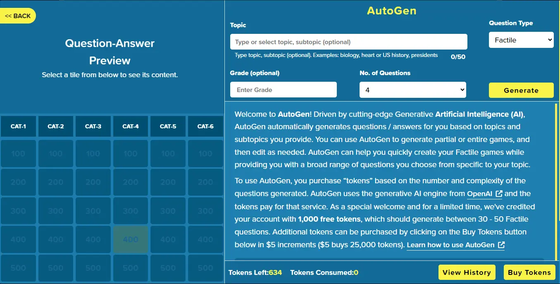The width and height of the screenshot is (560, 284).
Task: Click the yellow scrollbar of welcome text
Action: pos(556,182)
